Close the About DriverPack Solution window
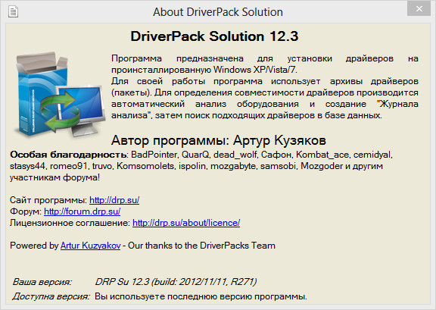The image size is (436, 310). (419, 9)
